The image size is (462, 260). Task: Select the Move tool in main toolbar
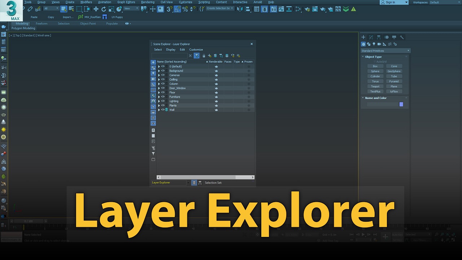click(x=96, y=9)
